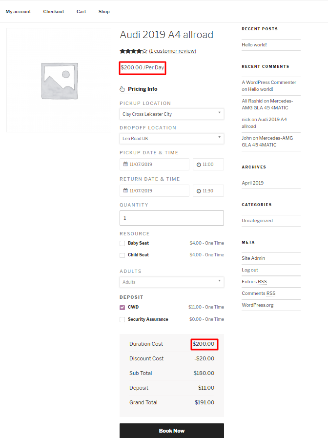Open the Pickup Location dropdown
The width and height of the screenshot is (328, 438).
coord(172,114)
